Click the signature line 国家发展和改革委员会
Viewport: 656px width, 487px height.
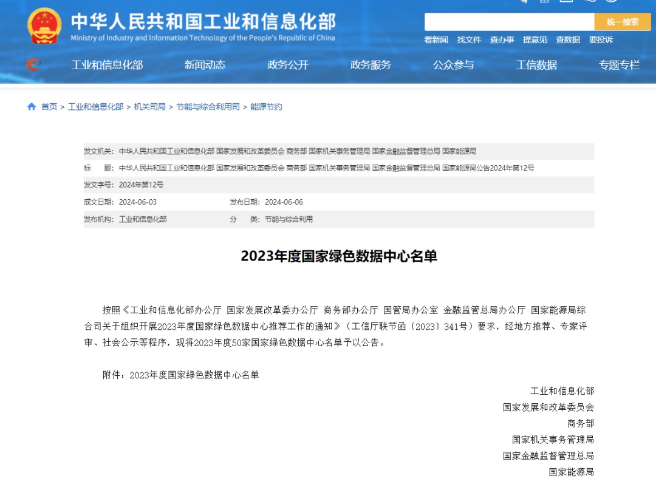pos(548,407)
